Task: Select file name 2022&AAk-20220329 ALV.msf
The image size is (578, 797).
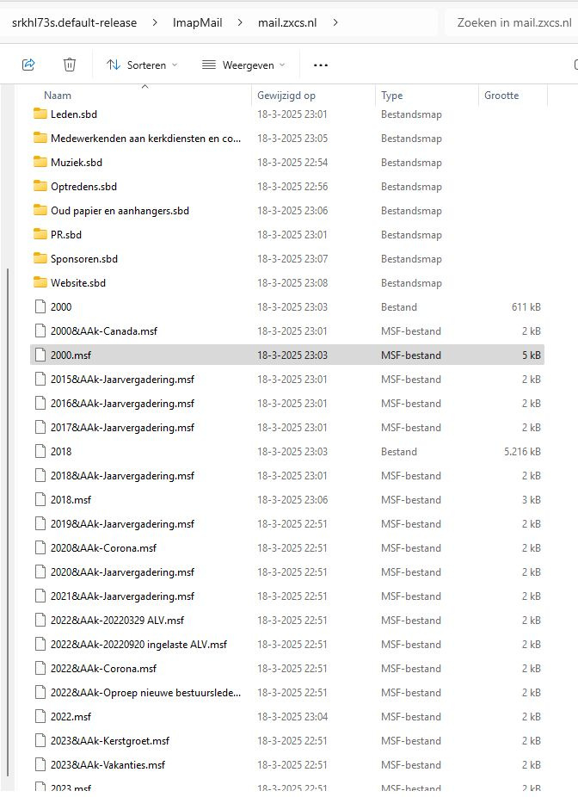Action: pos(117,620)
